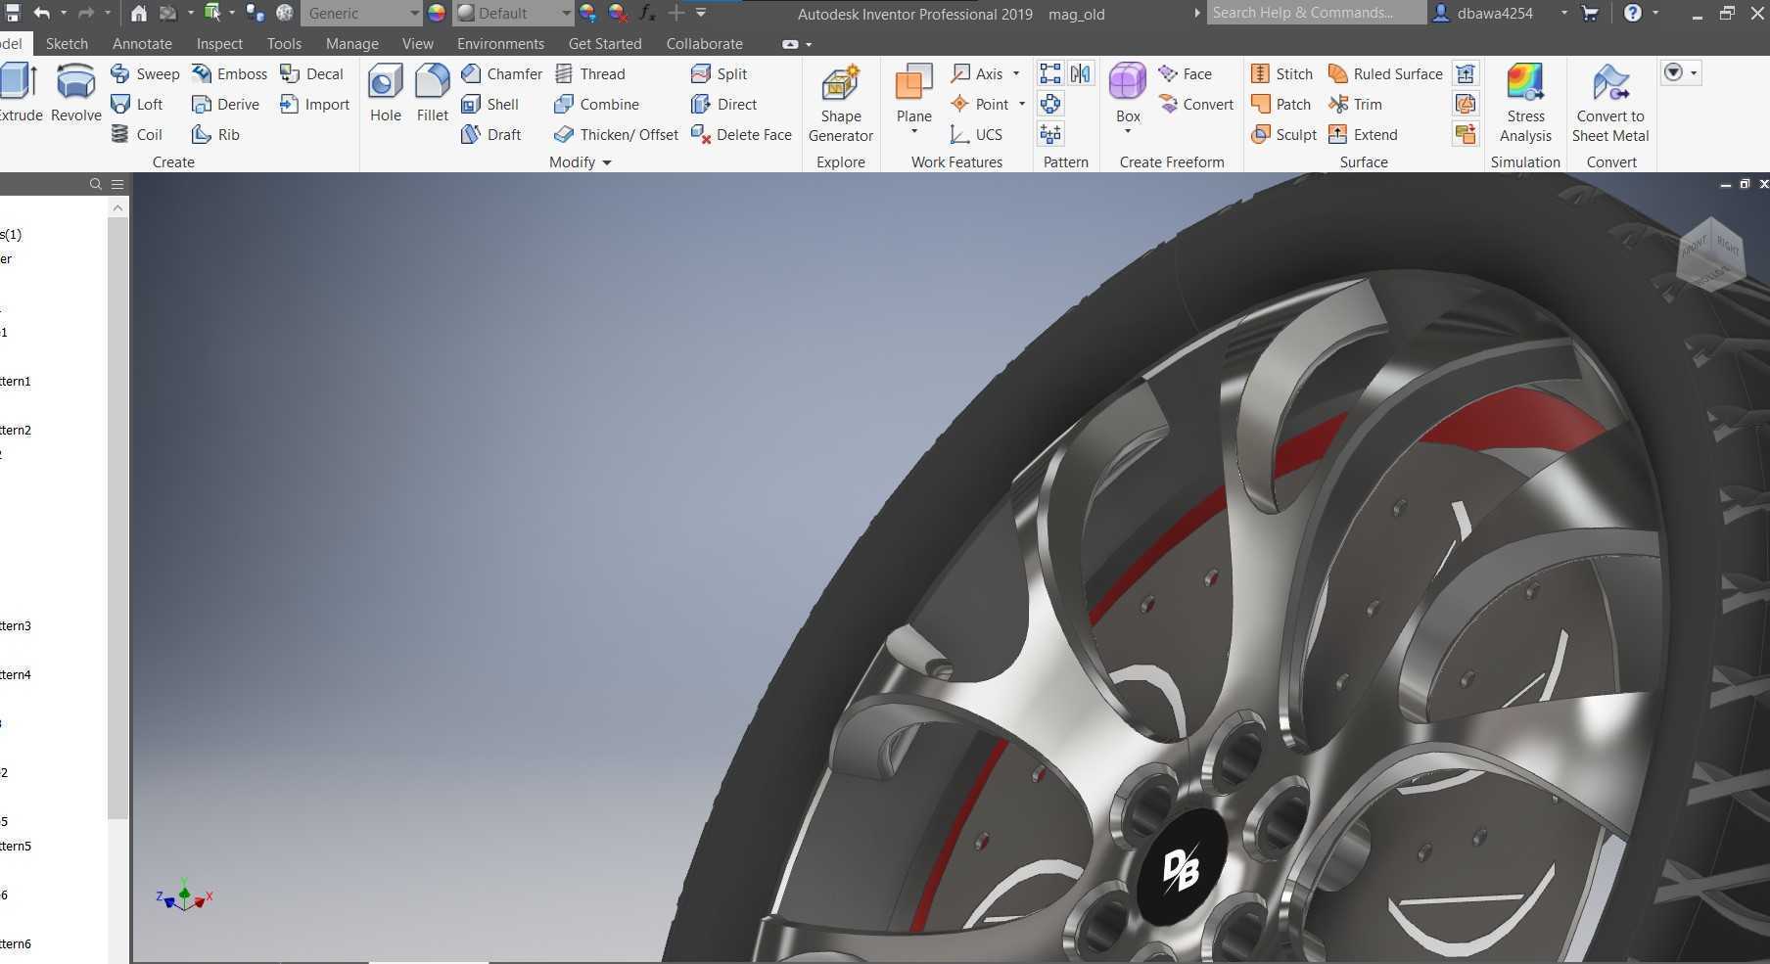
Task: Select the Stitch surface tool
Action: tap(1281, 73)
